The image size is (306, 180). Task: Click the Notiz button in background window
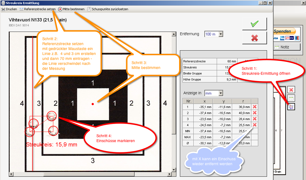(x=287, y=47)
